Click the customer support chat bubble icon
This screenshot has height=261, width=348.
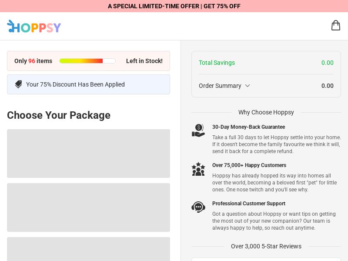[x=198, y=207]
